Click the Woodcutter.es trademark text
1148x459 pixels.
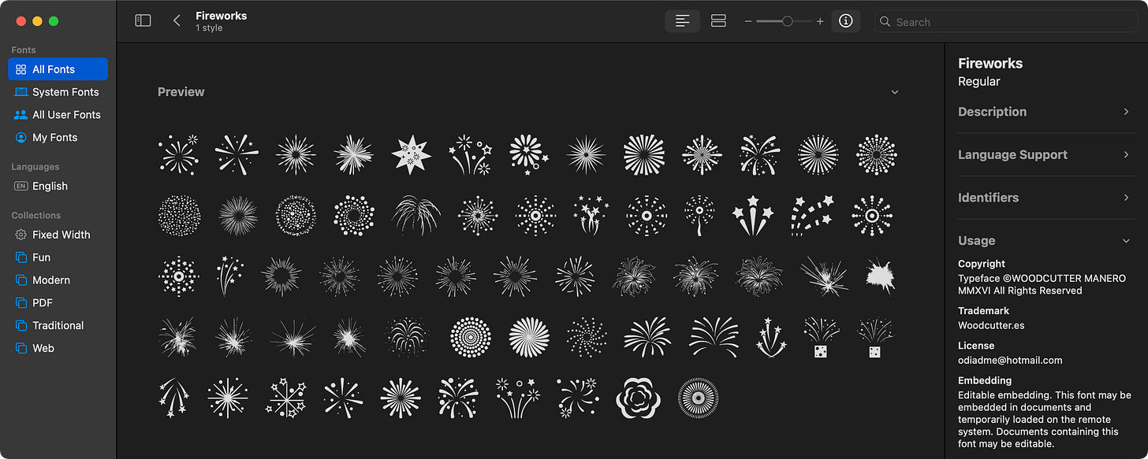click(x=991, y=325)
